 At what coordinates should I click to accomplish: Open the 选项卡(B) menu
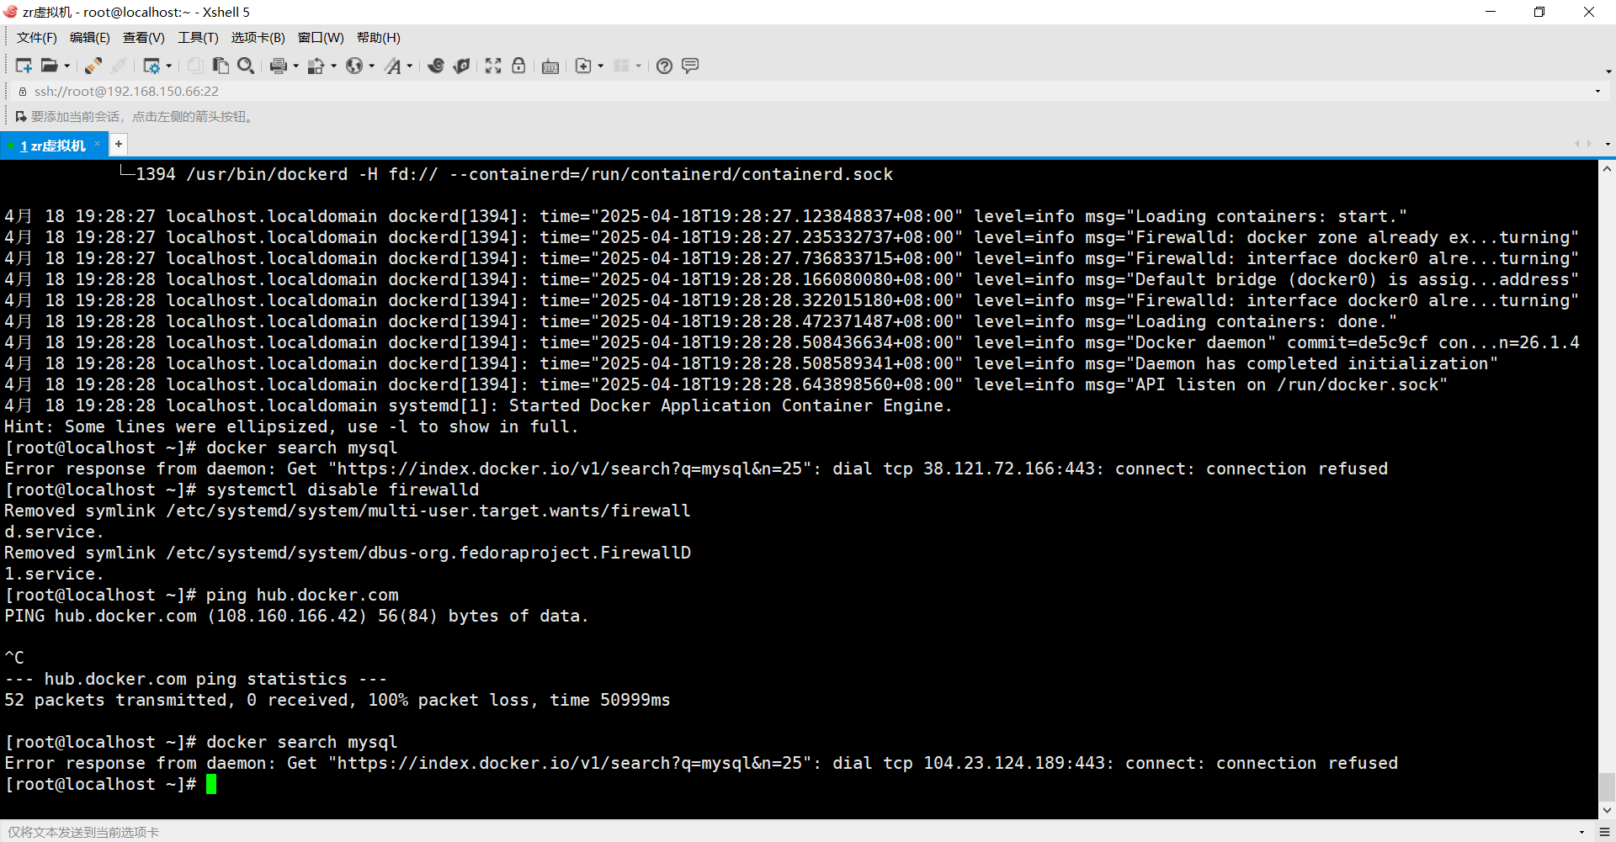pos(258,37)
